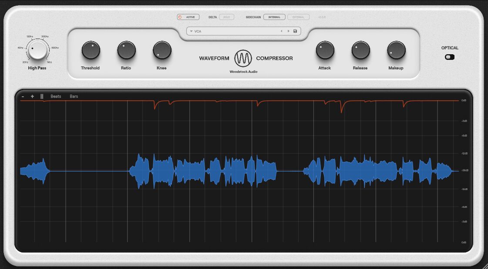The height and width of the screenshot is (269, 488).
Task: Zoom out the waveform with minus icon
Action: 22,96
